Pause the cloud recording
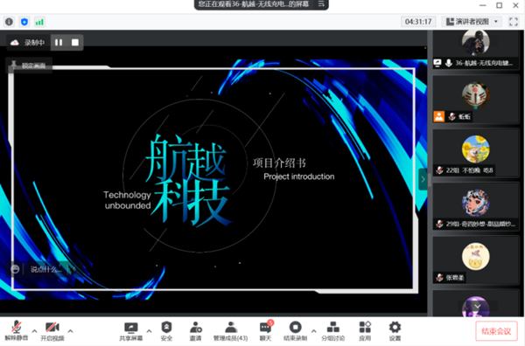 59,43
